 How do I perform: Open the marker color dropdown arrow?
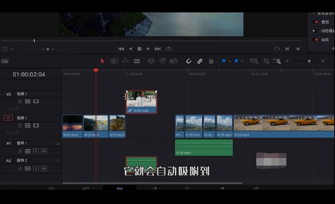pos(242,61)
